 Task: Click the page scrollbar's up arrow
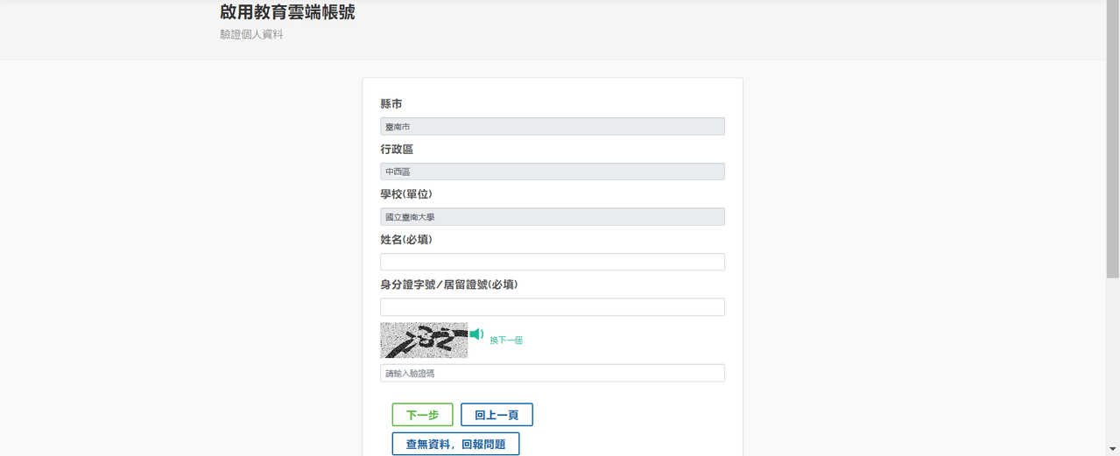[x=1113, y=6]
